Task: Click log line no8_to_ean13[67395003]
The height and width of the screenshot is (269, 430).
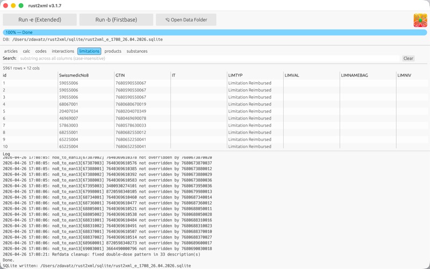Action: click(107, 186)
